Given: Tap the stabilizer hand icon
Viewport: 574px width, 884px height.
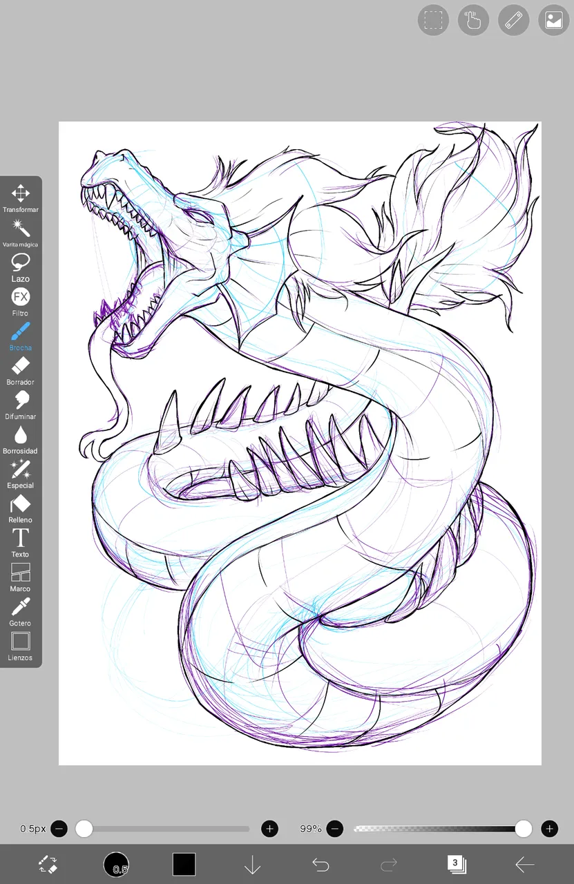Looking at the screenshot, I should coord(473,20).
